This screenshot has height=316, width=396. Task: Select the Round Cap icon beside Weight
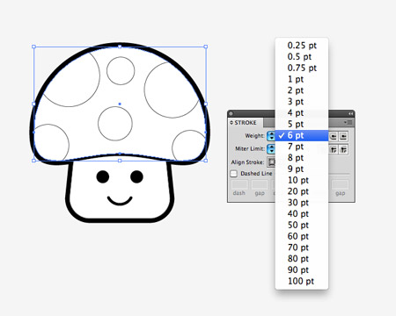point(334,136)
